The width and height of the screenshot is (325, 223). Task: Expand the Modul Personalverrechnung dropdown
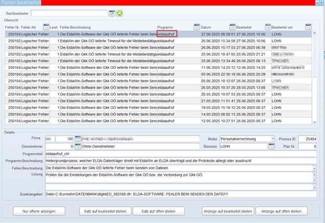(273, 139)
